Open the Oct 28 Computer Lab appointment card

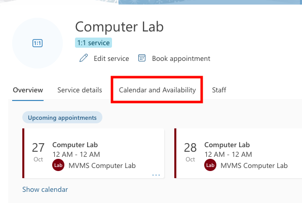[238, 153]
